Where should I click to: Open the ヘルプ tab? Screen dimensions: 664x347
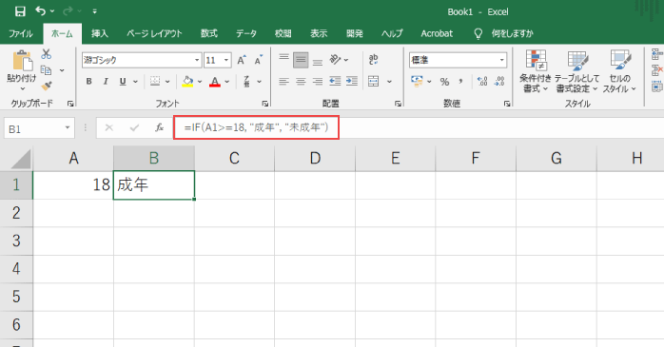tap(392, 33)
